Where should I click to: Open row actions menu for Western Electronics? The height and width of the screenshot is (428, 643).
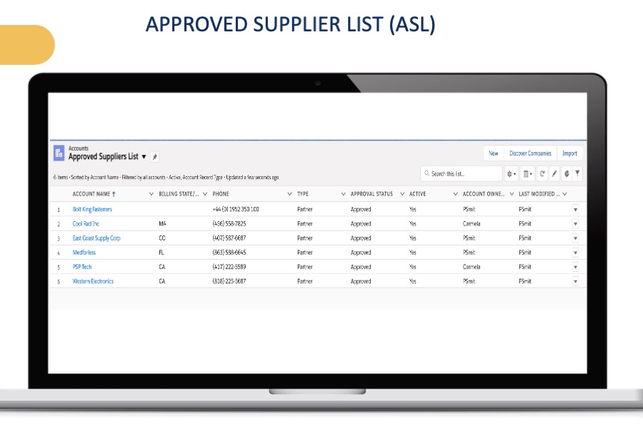click(x=575, y=281)
